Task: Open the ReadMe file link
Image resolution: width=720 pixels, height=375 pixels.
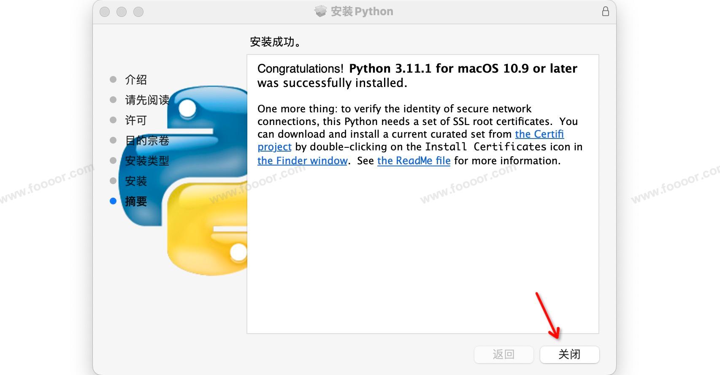Action: [x=414, y=161]
